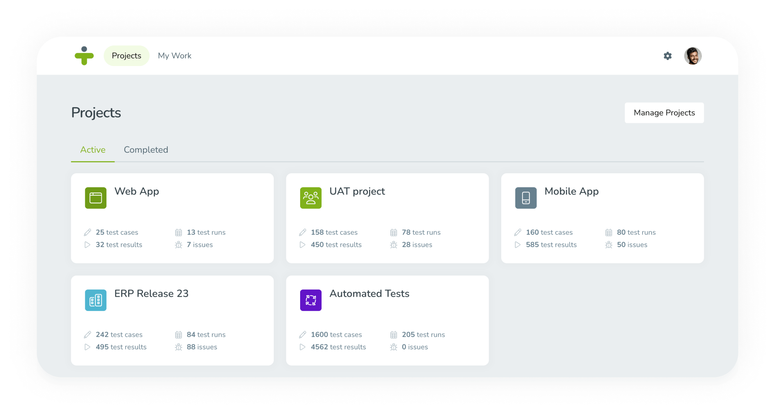Click the ERP Release 23 icon
The height and width of the screenshot is (414, 775).
coord(96,300)
